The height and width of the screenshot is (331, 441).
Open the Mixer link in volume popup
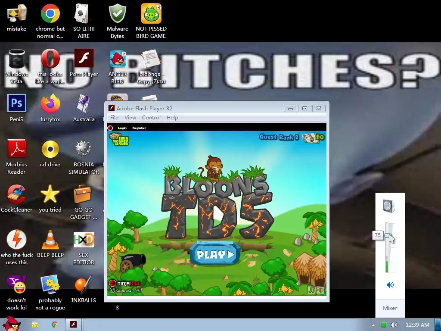coord(390,308)
